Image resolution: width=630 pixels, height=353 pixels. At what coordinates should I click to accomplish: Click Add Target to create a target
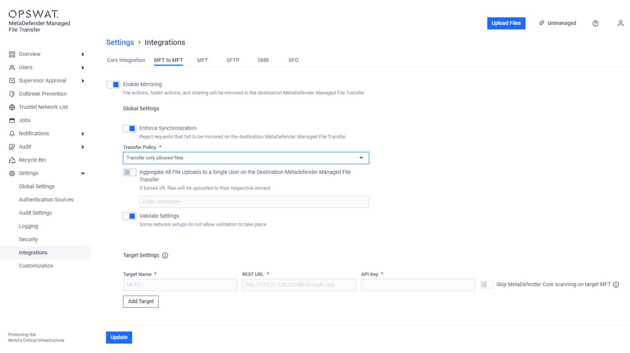pyautogui.click(x=140, y=301)
